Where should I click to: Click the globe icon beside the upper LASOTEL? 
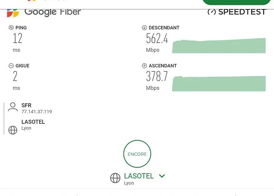13,130
